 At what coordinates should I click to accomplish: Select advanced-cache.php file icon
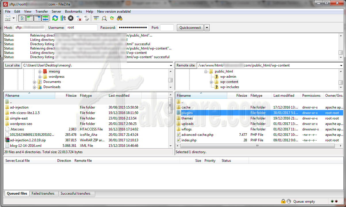[x=179, y=135]
